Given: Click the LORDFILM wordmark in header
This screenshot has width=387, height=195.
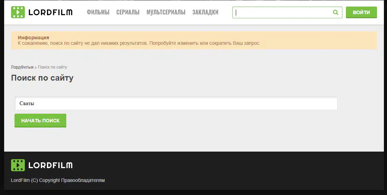Looking at the screenshot, I should tap(50, 12).
